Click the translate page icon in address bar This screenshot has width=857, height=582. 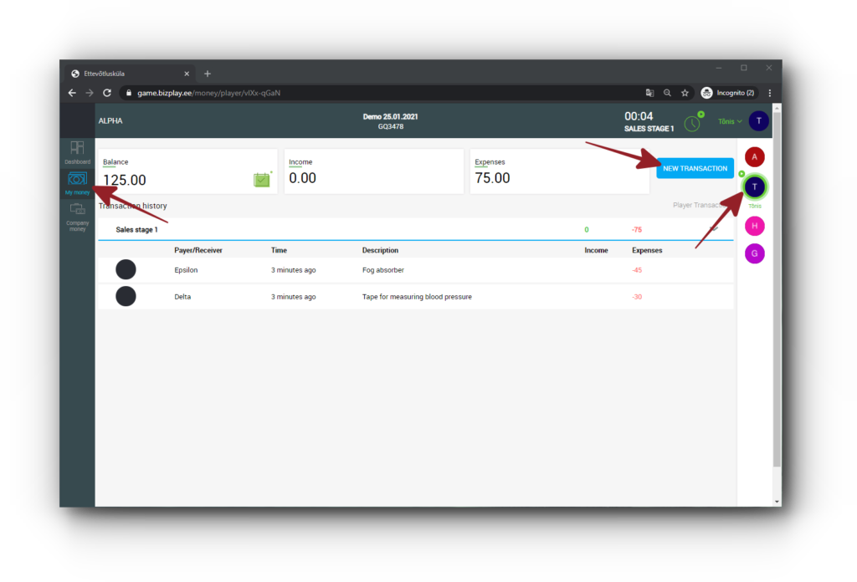point(649,93)
